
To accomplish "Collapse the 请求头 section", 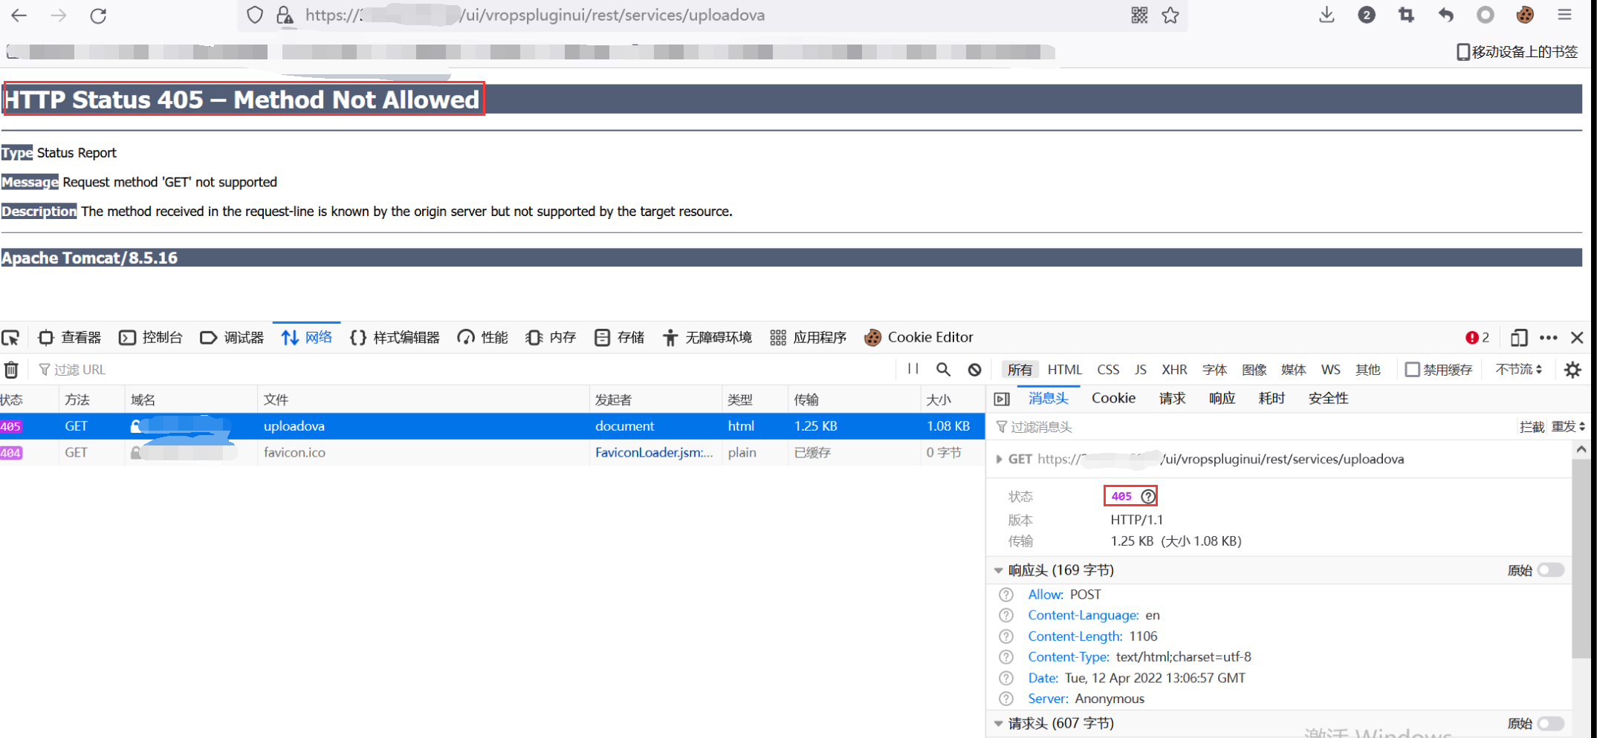I will coord(999,723).
